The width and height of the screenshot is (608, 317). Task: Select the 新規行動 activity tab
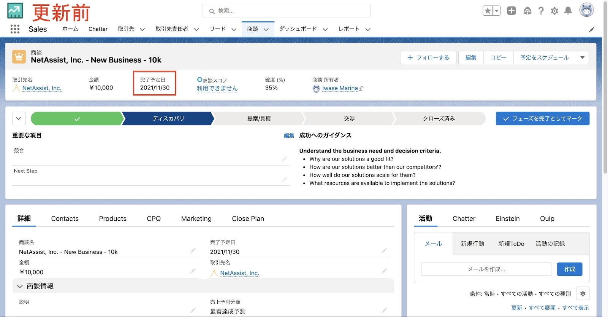point(472,244)
